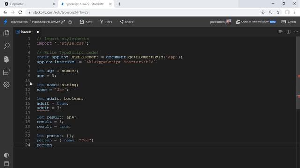300x168 pixels.
Task: Save the project
Action: (x=86, y=22)
